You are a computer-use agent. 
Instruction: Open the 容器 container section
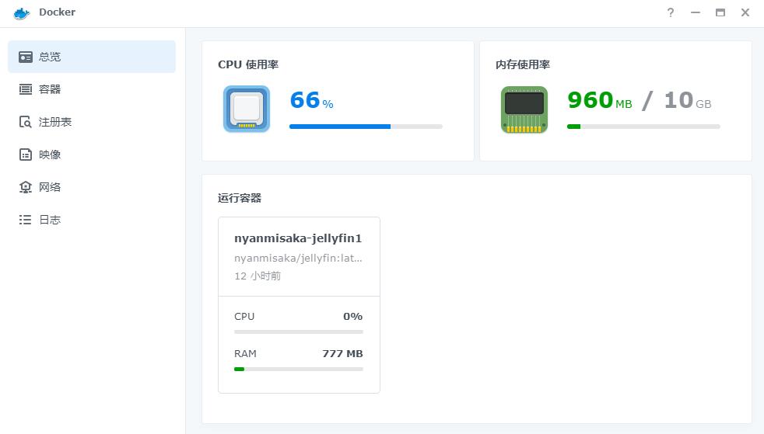point(92,89)
